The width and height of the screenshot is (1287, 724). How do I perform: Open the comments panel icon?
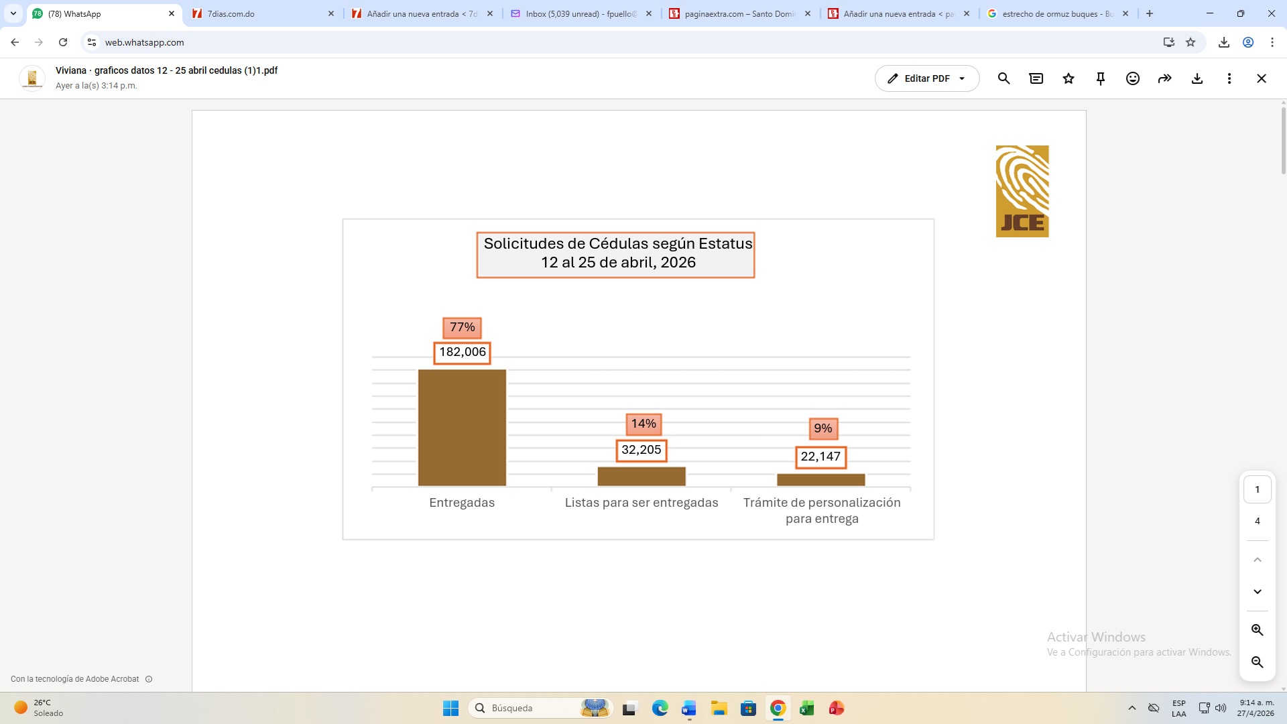tap(1036, 78)
